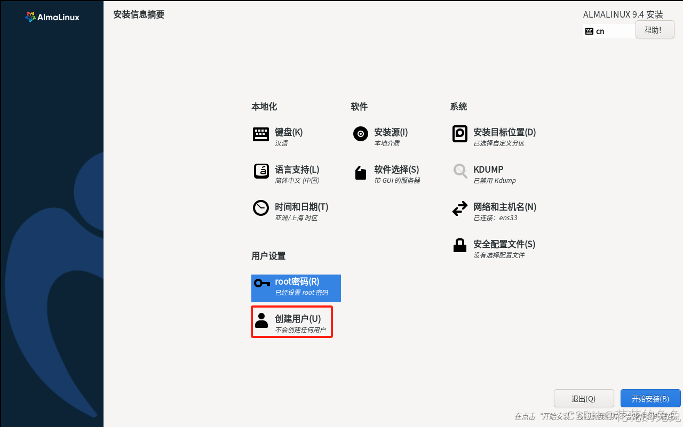Click the 已连接：ens33 status text
The image size is (683, 427).
[x=495, y=218]
